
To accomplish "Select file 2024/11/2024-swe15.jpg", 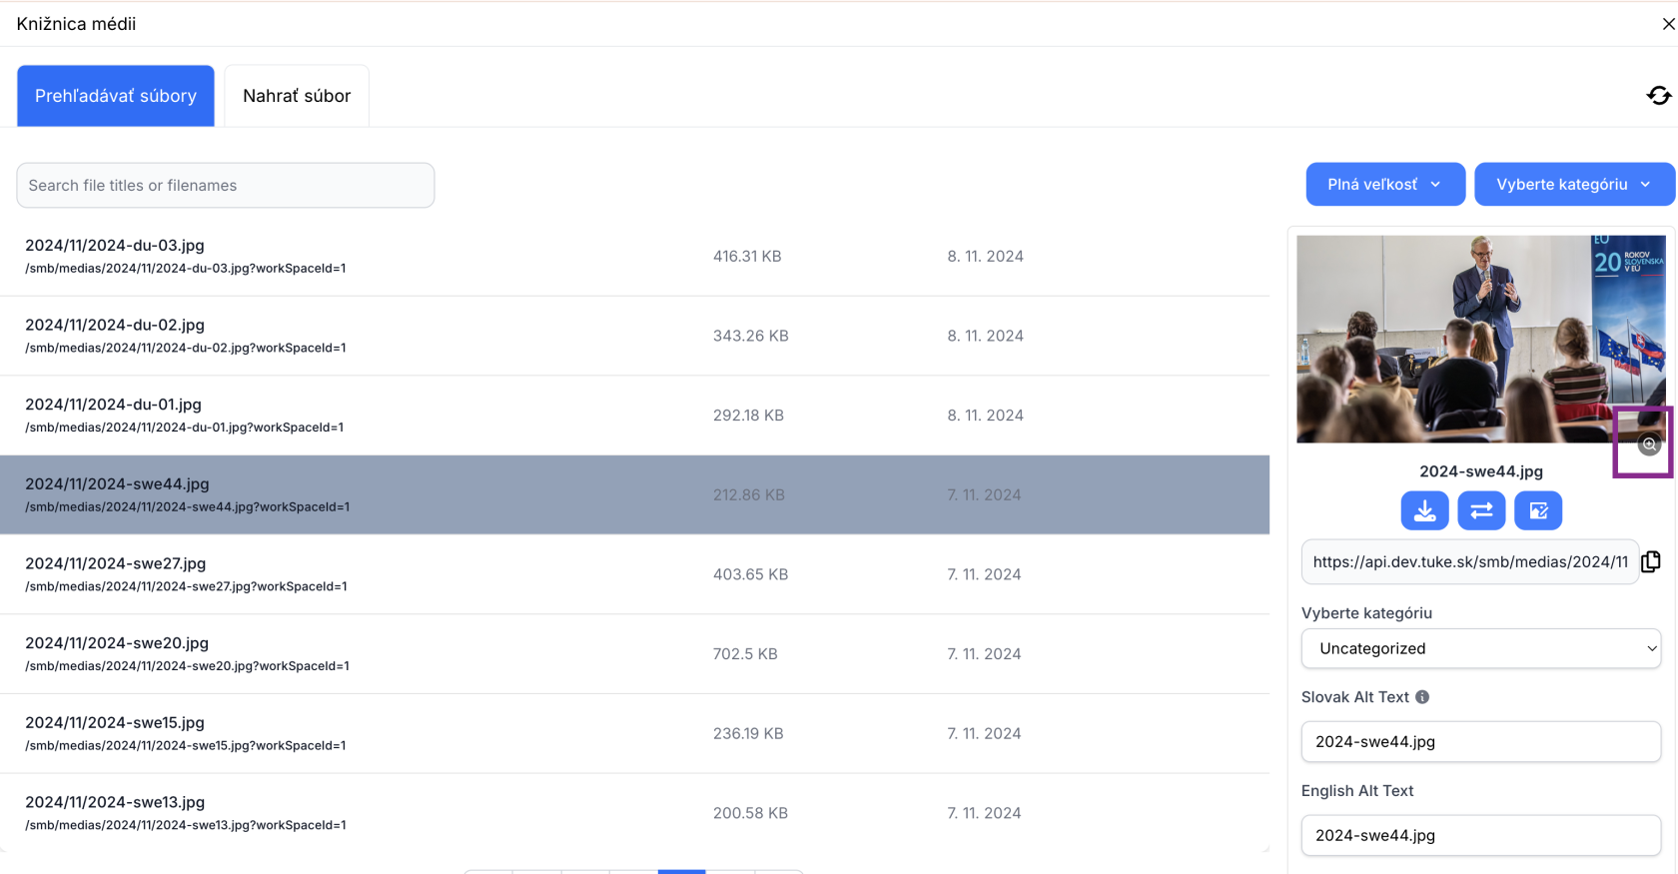I will [635, 733].
